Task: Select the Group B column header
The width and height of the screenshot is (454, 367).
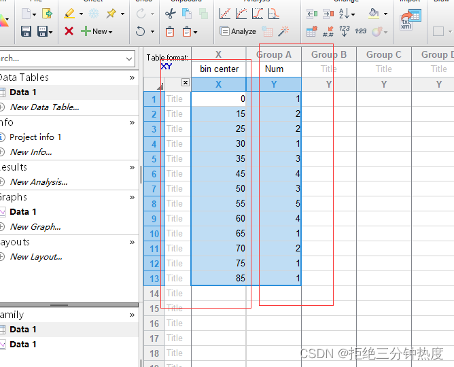Action: pyautogui.click(x=329, y=54)
